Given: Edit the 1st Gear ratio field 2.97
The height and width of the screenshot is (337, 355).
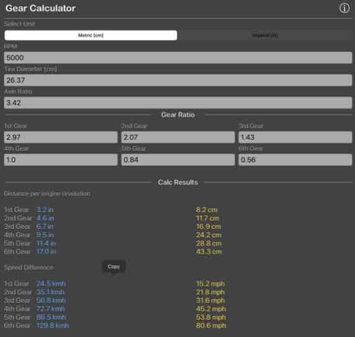Looking at the screenshot, I should coord(61,137).
